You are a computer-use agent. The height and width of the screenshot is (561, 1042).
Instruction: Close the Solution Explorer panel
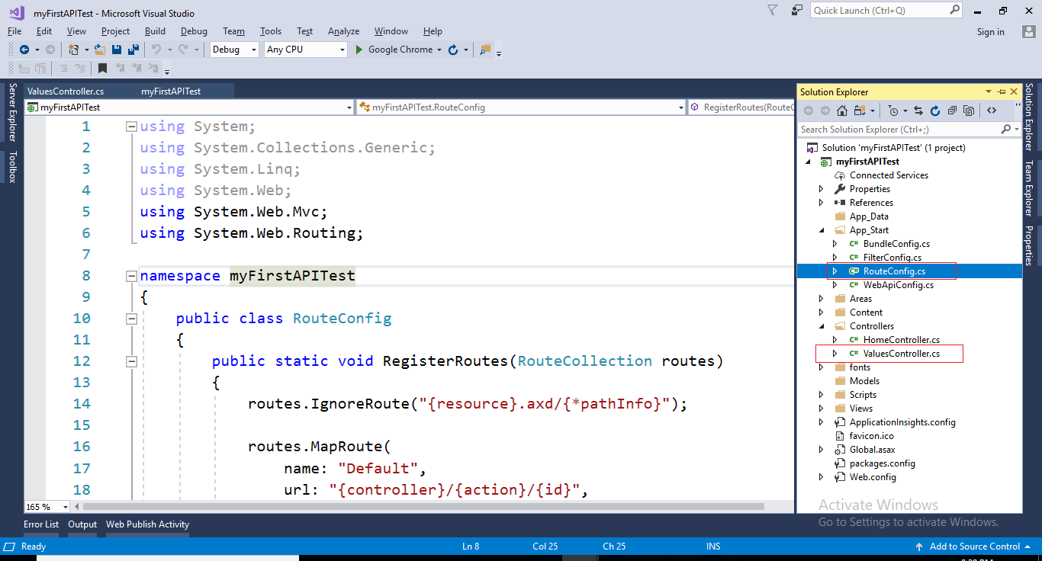click(1014, 91)
